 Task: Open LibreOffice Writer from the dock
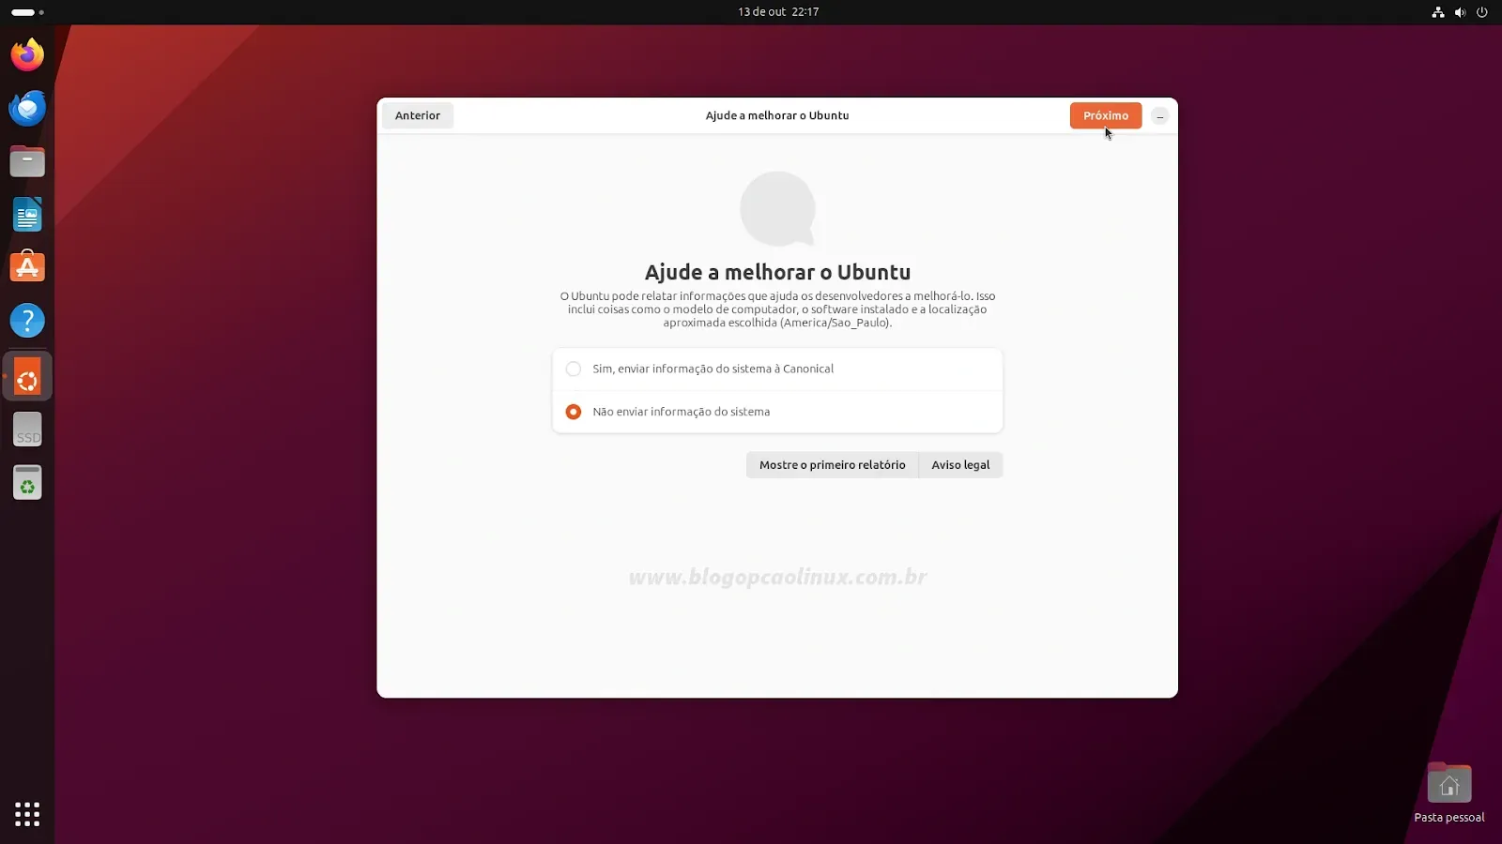click(27, 215)
